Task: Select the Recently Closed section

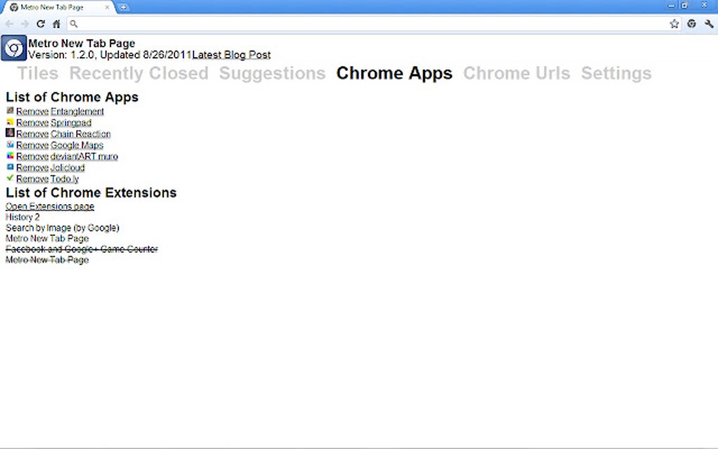Action: click(138, 73)
